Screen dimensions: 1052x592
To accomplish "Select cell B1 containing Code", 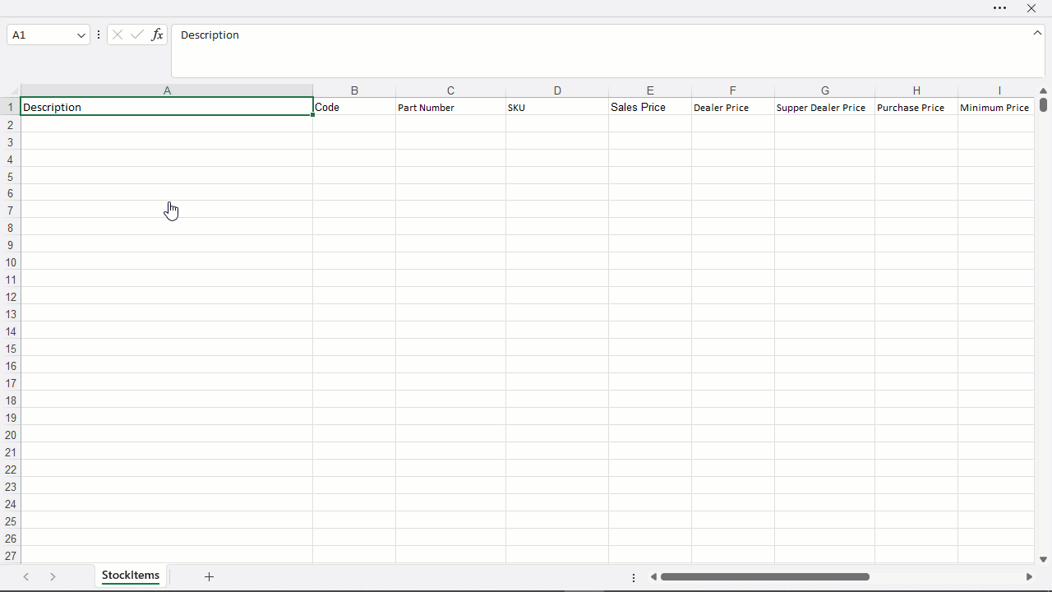I will [x=354, y=107].
